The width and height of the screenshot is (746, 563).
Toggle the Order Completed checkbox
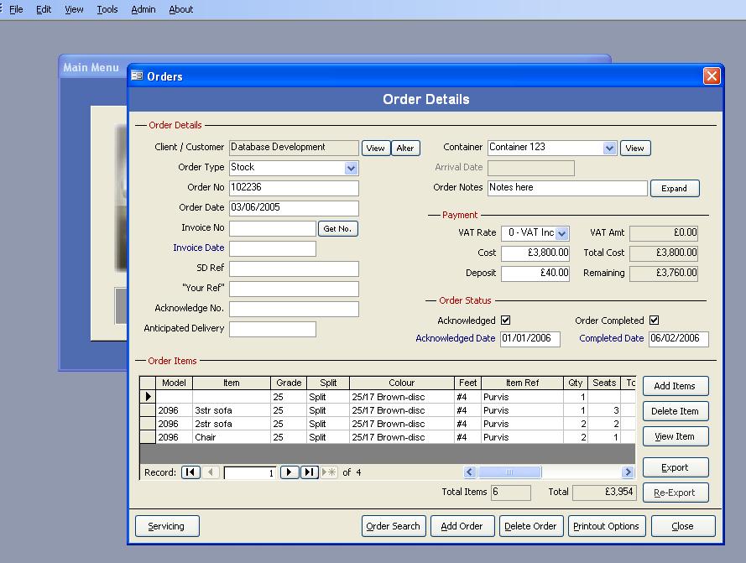coord(655,320)
